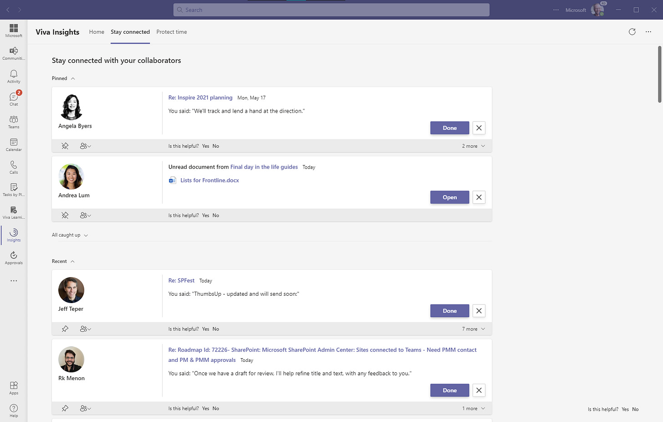Screen dimensions: 663x422
Task: Answer No to helpful on Rk Menon card
Action: click(x=216, y=408)
